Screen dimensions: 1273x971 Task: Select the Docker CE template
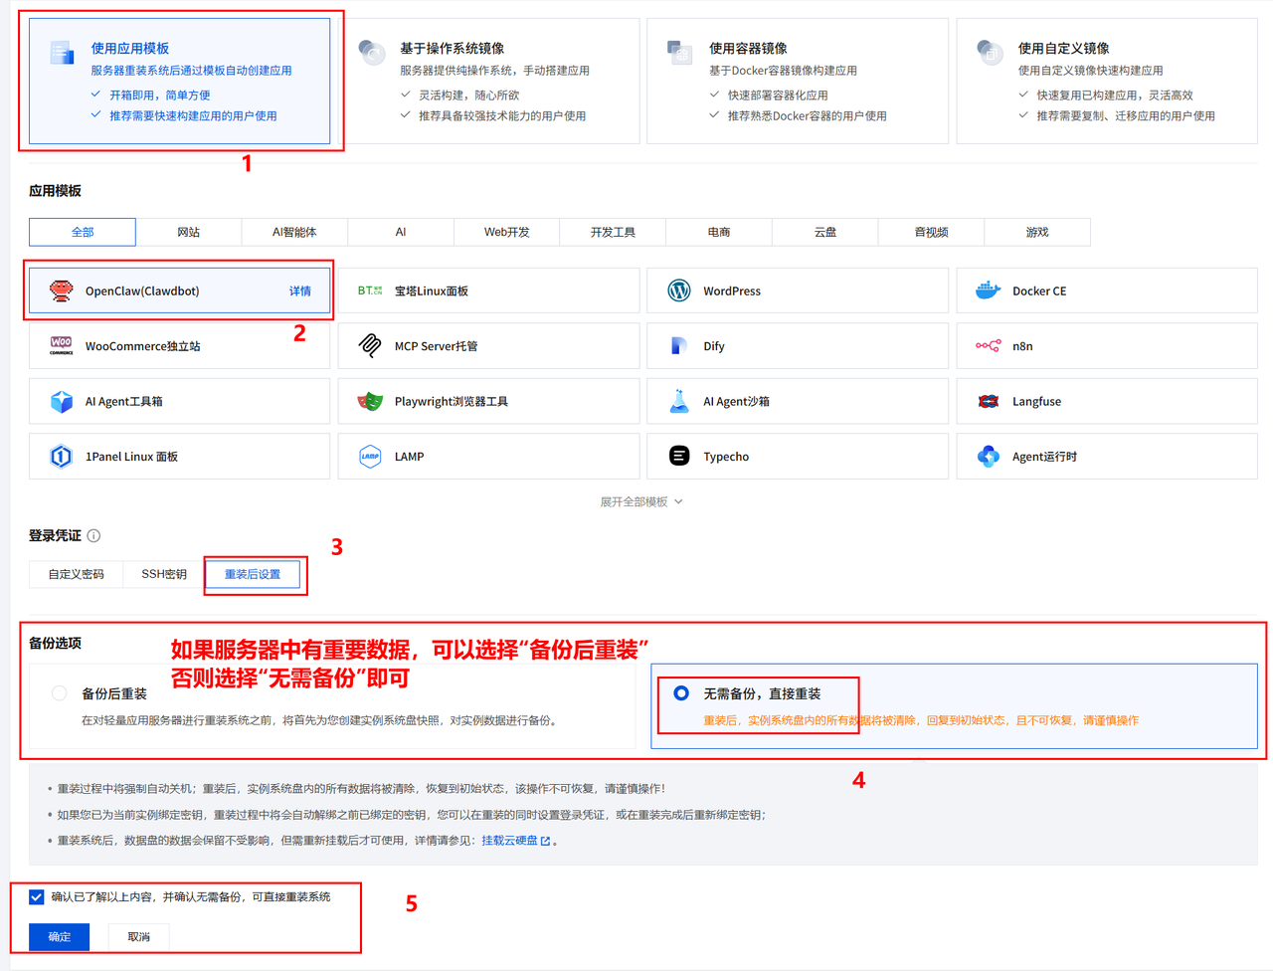click(x=1106, y=290)
